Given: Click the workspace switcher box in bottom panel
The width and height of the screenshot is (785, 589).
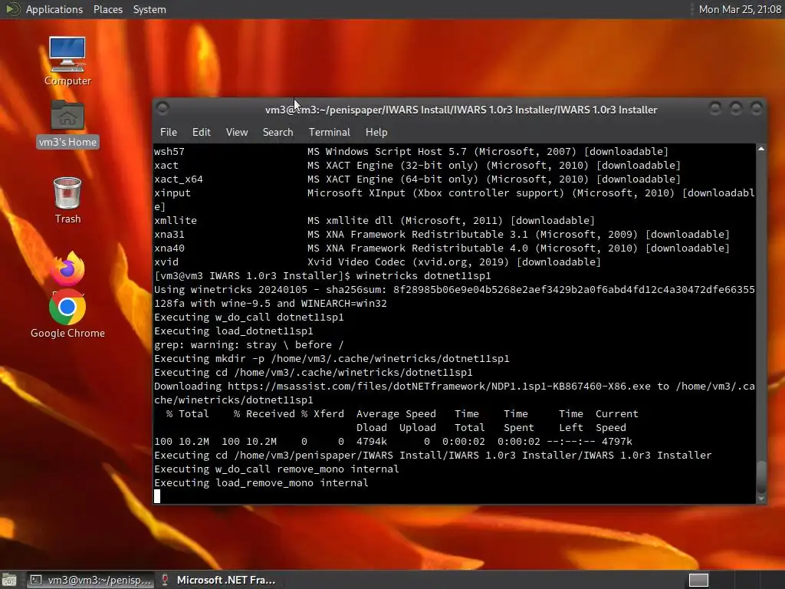Looking at the screenshot, I should 698,580.
